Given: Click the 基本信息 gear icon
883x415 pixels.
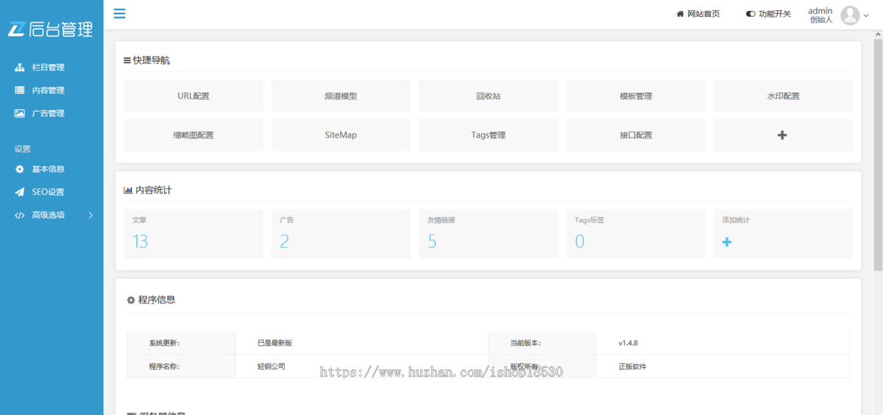Looking at the screenshot, I should coord(20,169).
